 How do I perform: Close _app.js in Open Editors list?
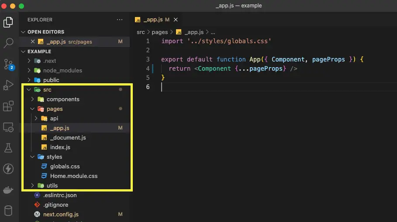coord(33,41)
